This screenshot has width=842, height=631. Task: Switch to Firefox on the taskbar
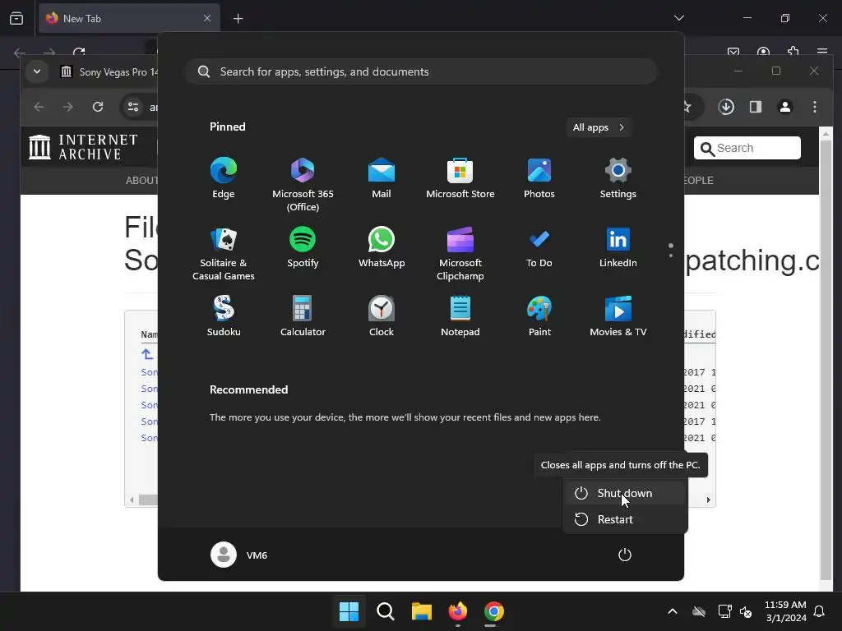pos(457,611)
